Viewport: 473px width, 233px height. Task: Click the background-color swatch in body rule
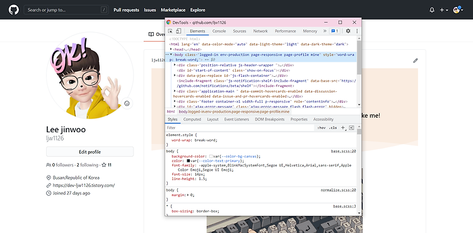pos(211,156)
